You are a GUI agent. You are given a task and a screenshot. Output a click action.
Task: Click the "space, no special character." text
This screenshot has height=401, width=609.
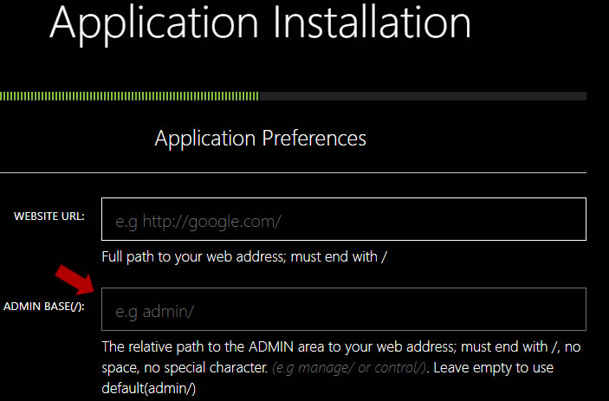tap(185, 367)
